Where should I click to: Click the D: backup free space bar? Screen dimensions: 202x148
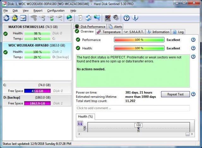(x=37, y=103)
